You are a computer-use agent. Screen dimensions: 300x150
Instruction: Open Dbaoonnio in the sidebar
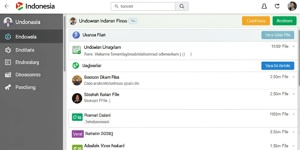pos(31,75)
